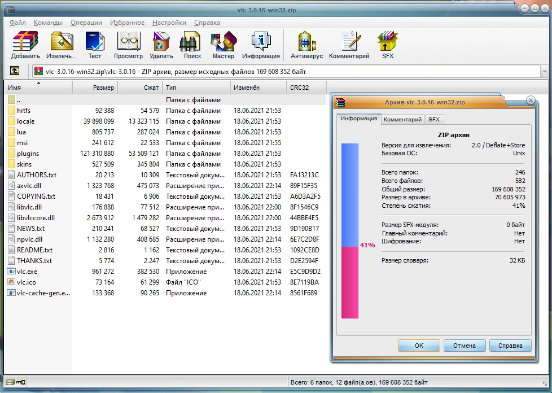
Task: Click the status bar drive/key icon
Action: click(16, 382)
